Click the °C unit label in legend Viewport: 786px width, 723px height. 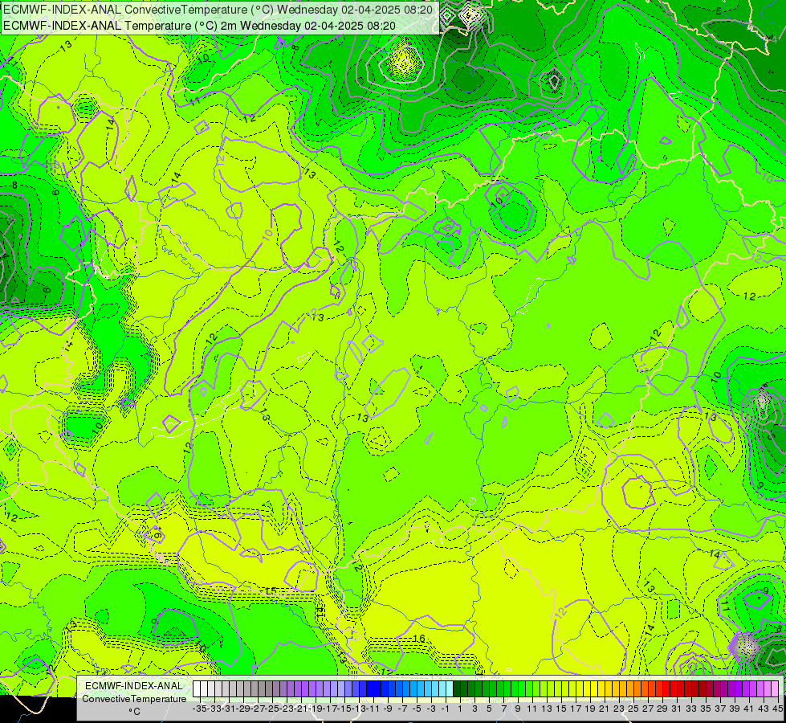click(x=134, y=712)
